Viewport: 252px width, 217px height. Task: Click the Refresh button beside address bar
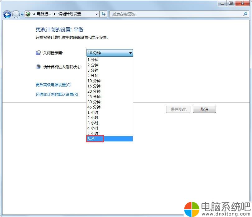coord(103,14)
